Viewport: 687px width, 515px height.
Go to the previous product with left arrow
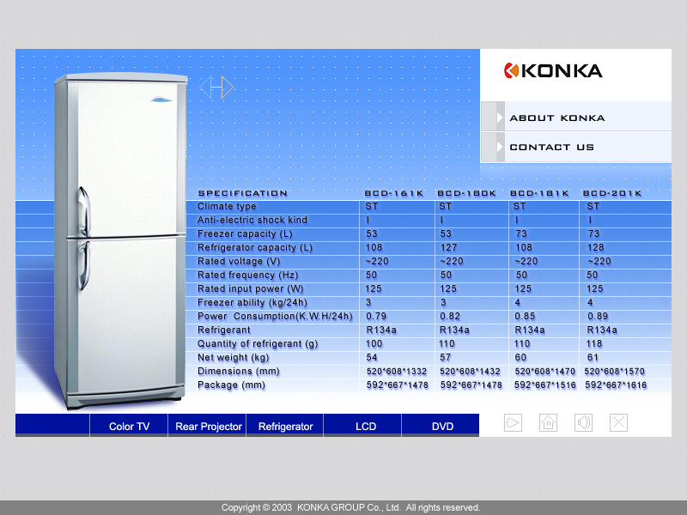pos(205,88)
